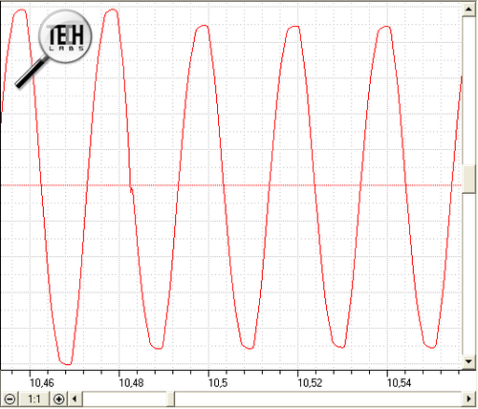
Task: Click the 10,5 time axis label
Action: [218, 383]
